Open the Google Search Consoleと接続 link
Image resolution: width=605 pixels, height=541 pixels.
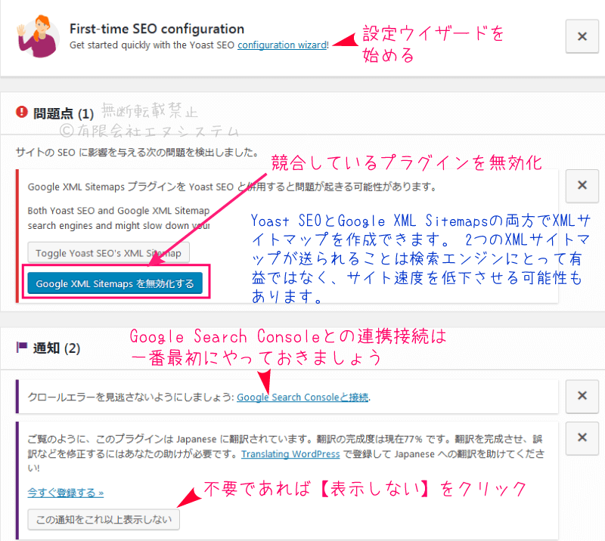[x=302, y=397]
